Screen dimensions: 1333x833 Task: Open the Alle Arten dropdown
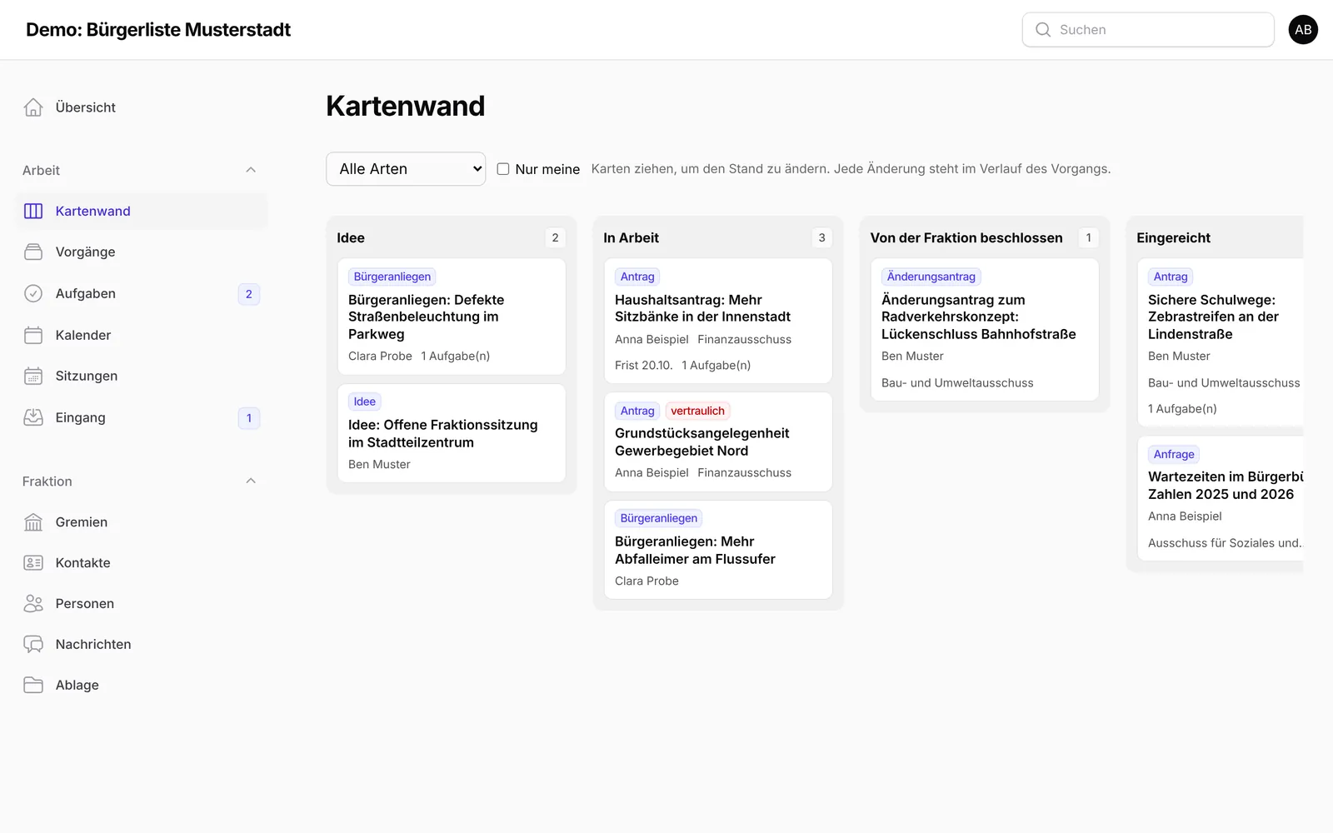(x=406, y=169)
